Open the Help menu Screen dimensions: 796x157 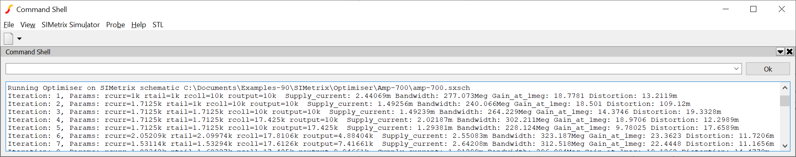139,25
